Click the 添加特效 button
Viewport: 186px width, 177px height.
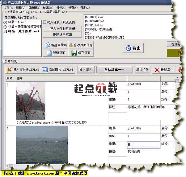point(142,70)
